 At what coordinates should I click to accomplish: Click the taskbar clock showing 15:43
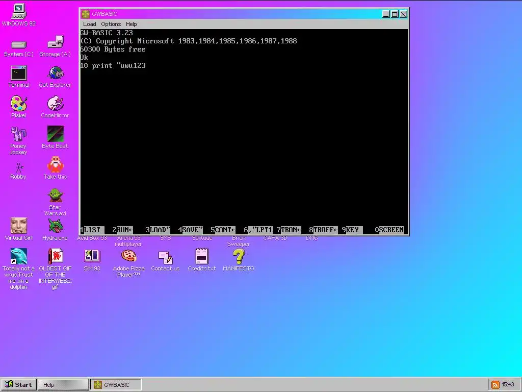(x=508, y=385)
